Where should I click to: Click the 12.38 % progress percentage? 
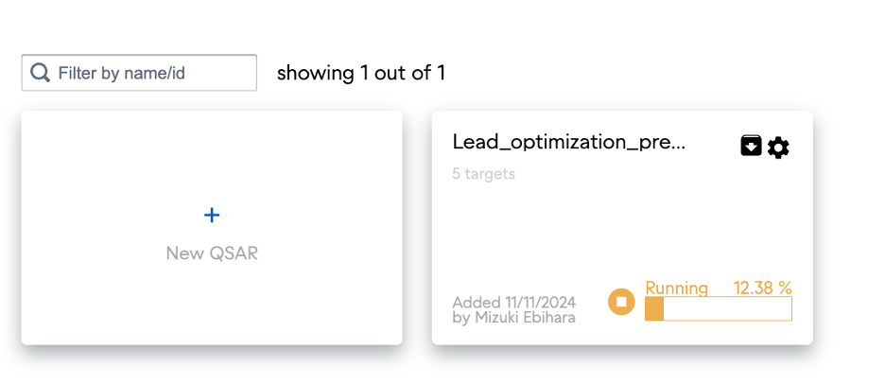click(762, 288)
